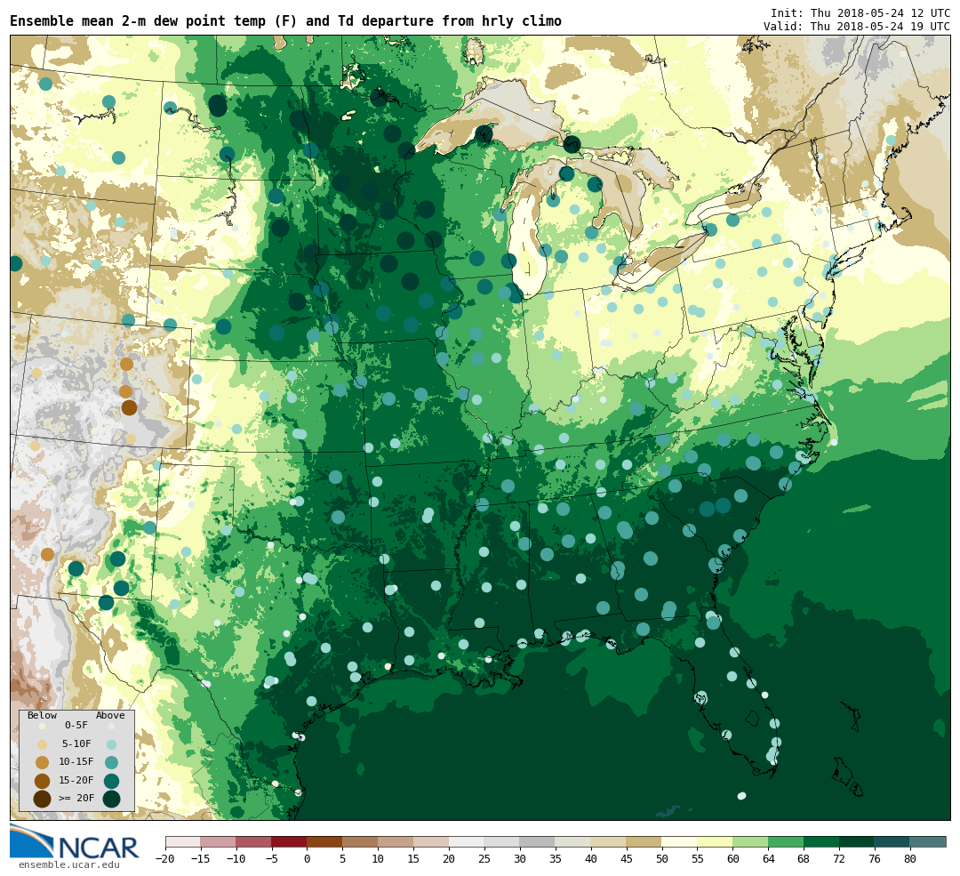Select the 0-5F Above legend dot
Image resolution: width=960 pixels, height=876 pixels.
[x=111, y=726]
